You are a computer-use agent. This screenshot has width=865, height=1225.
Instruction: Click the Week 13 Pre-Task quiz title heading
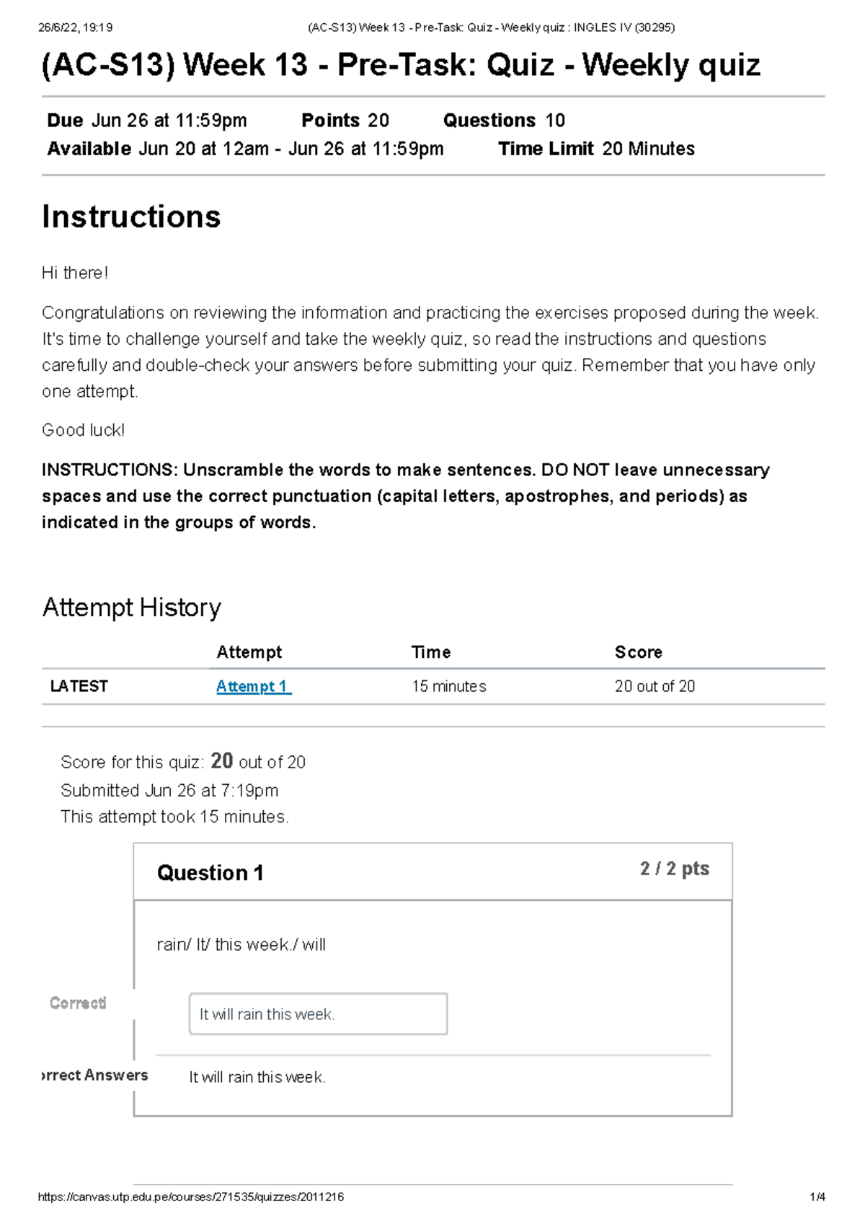(401, 65)
